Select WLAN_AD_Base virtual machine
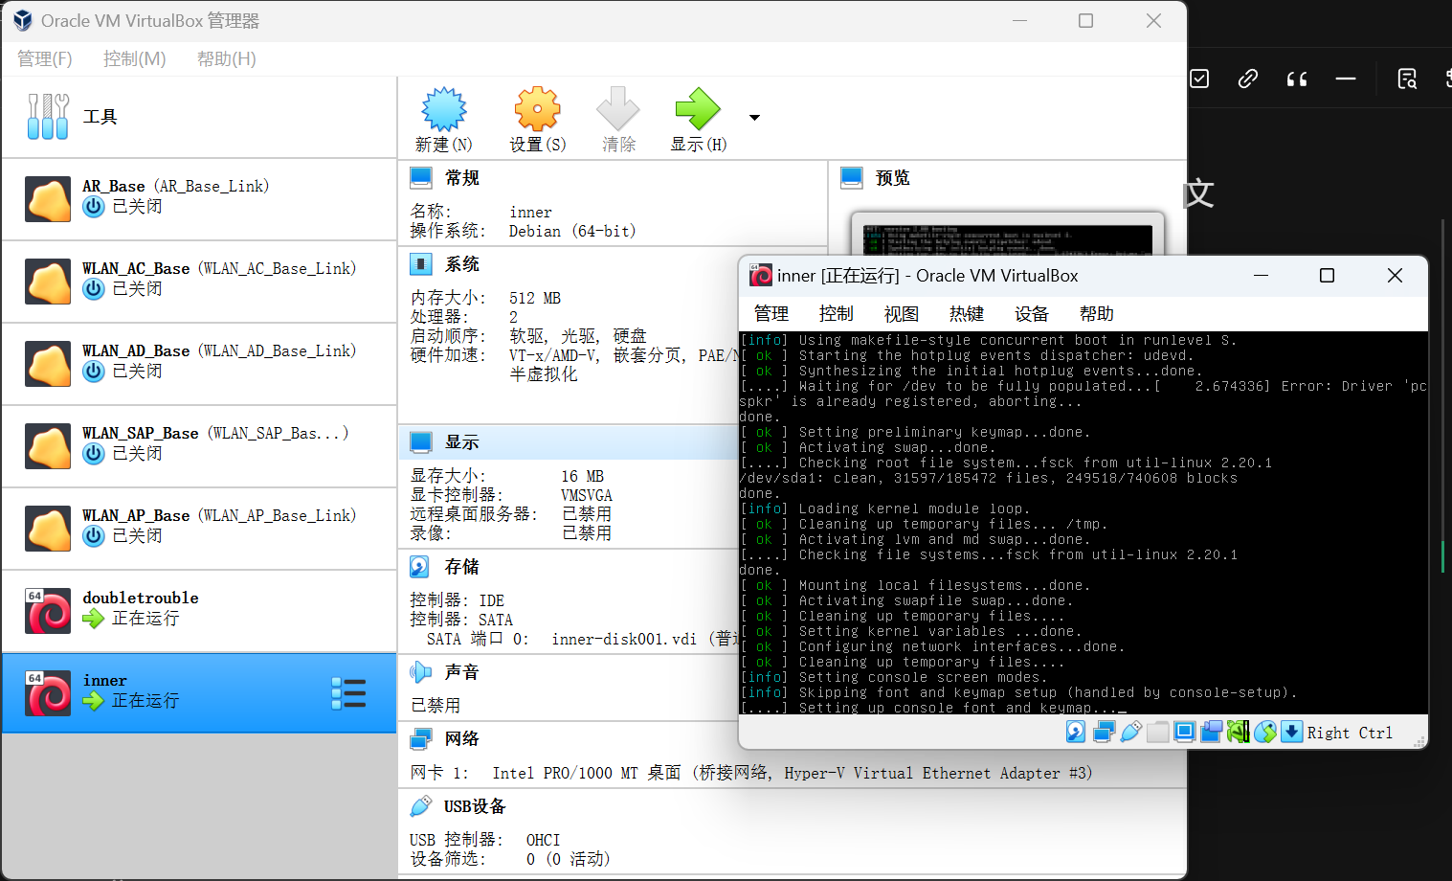This screenshot has width=1452, height=881. [199, 364]
